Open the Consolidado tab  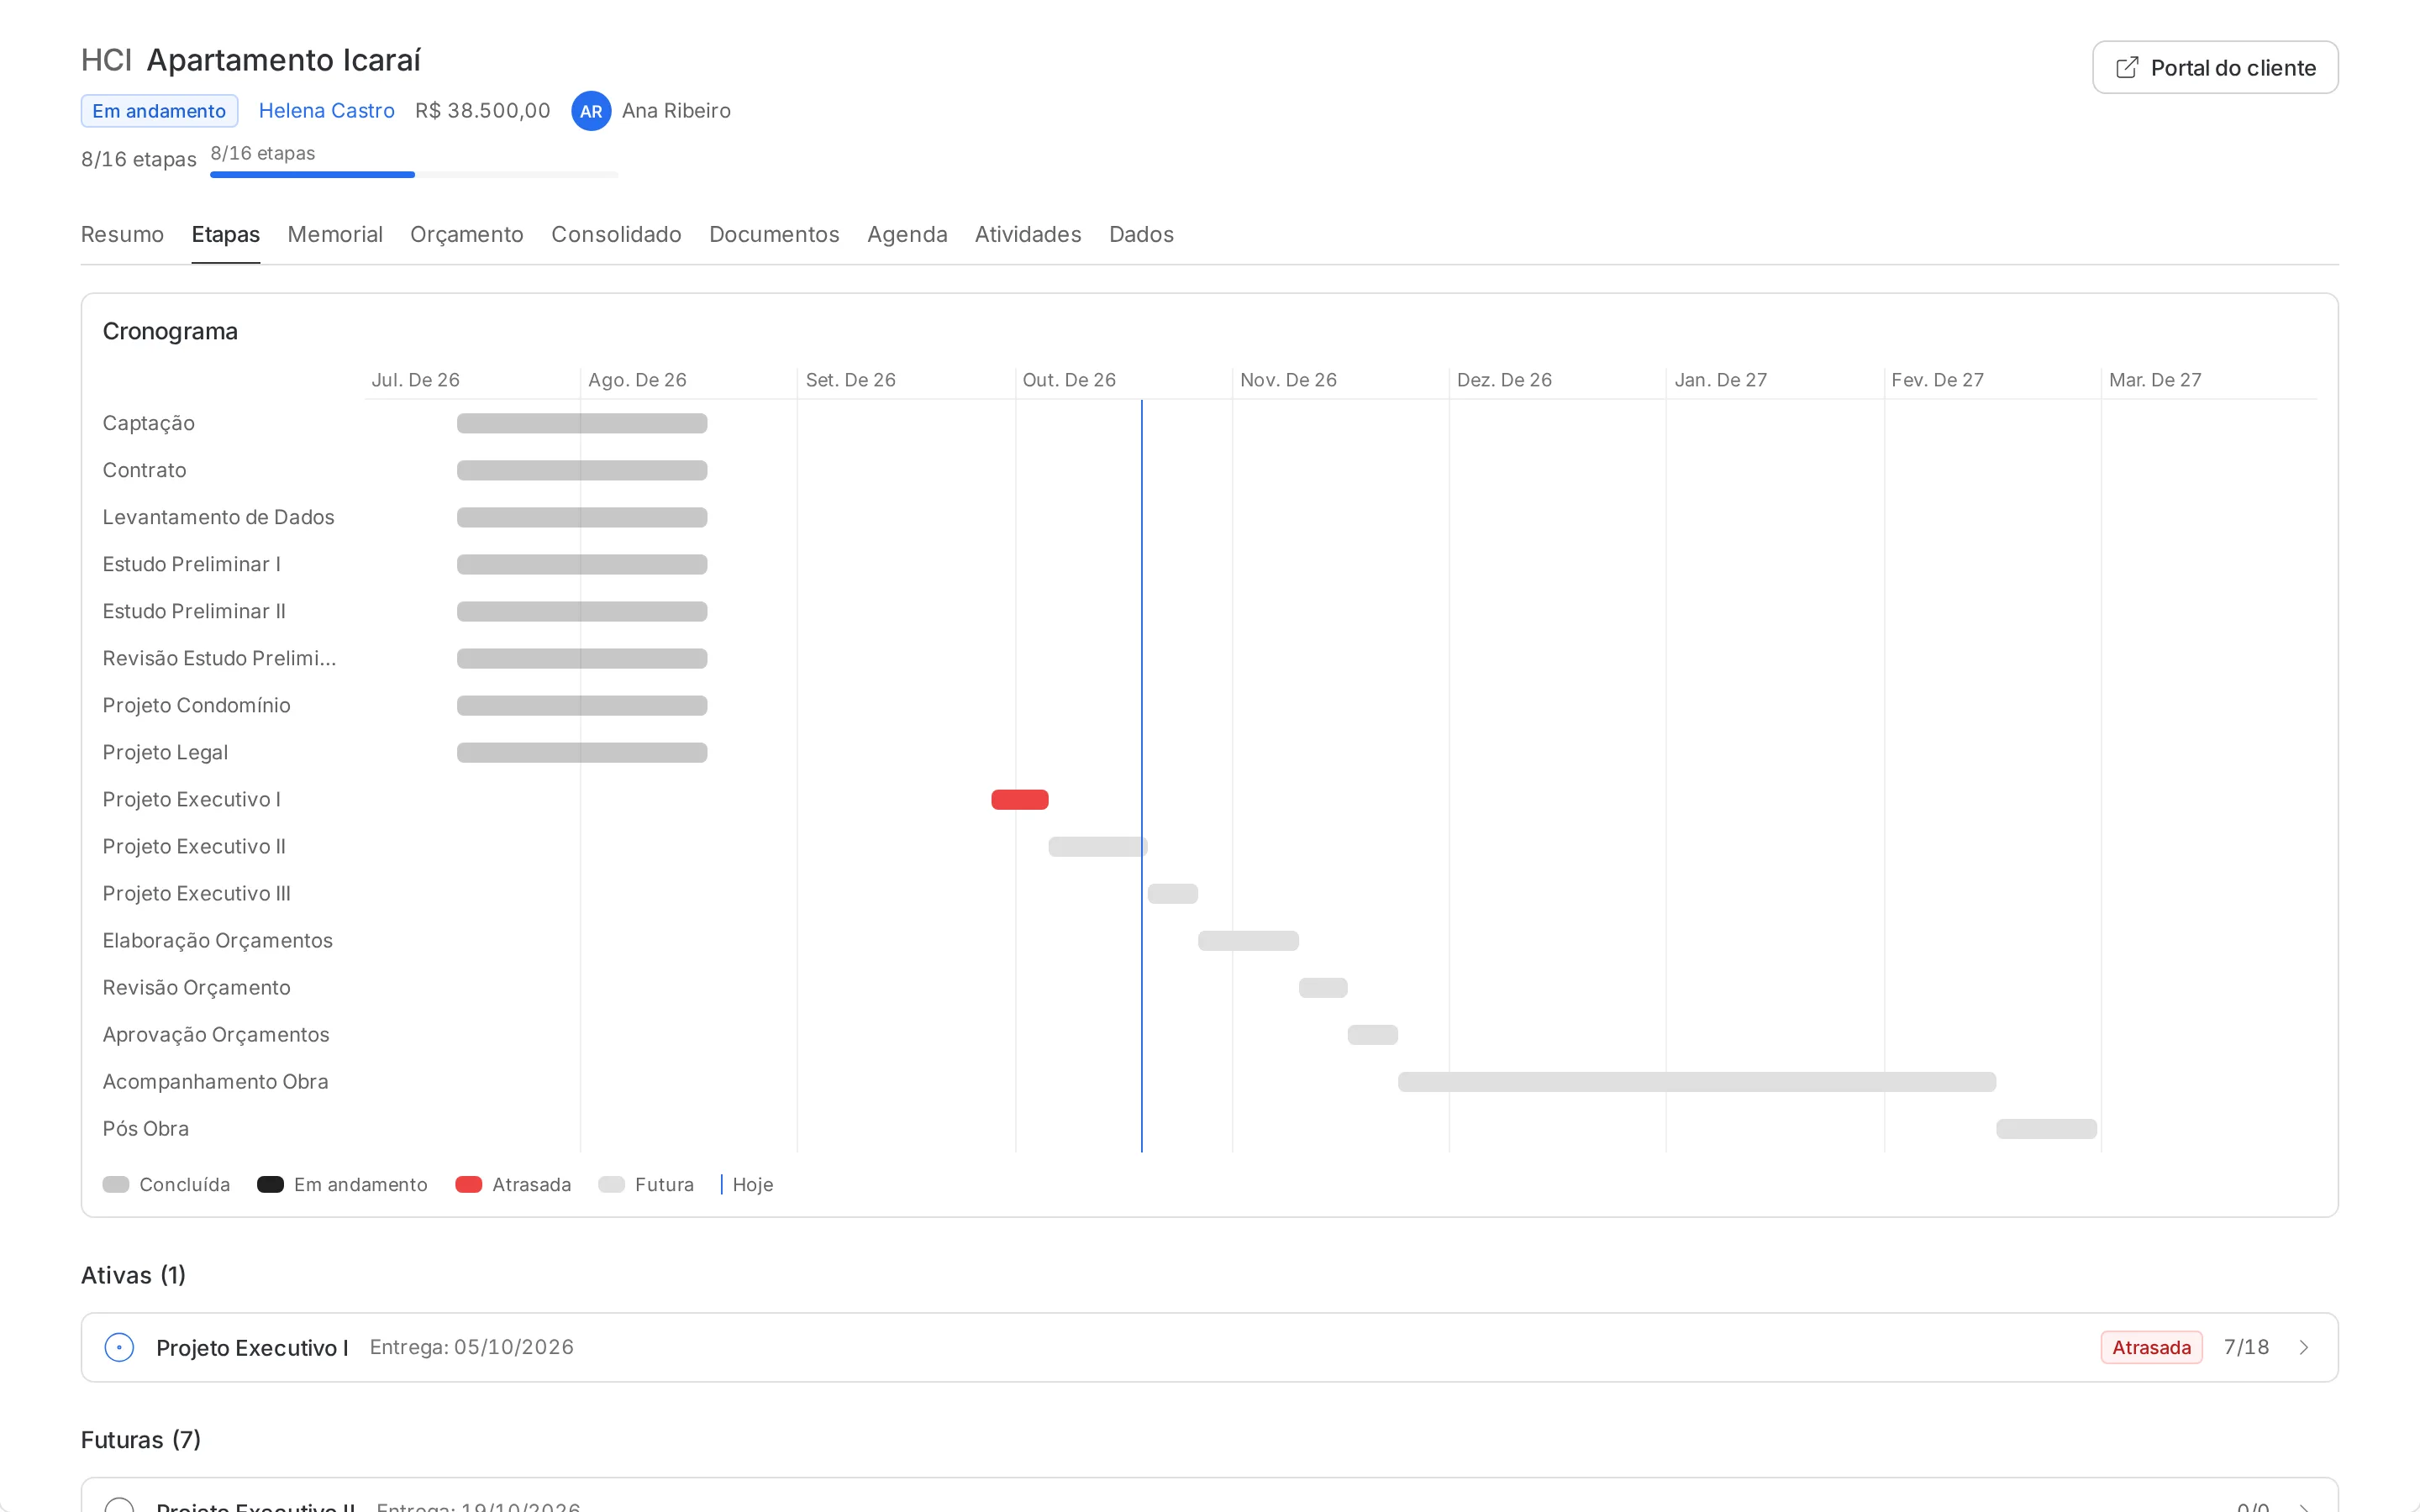(616, 234)
